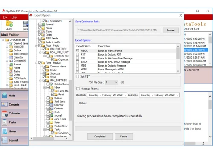
Task: Click Common Views folder in export tree
Action: 58,67
